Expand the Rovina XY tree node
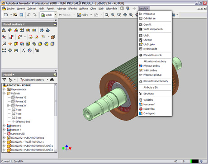The height and width of the screenshot is (164, 208). 8,105
